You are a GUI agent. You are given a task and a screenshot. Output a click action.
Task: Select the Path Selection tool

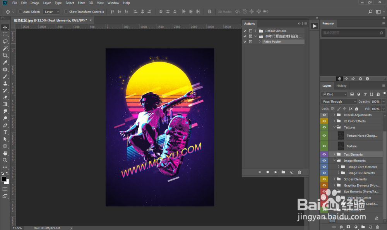coord(5,139)
